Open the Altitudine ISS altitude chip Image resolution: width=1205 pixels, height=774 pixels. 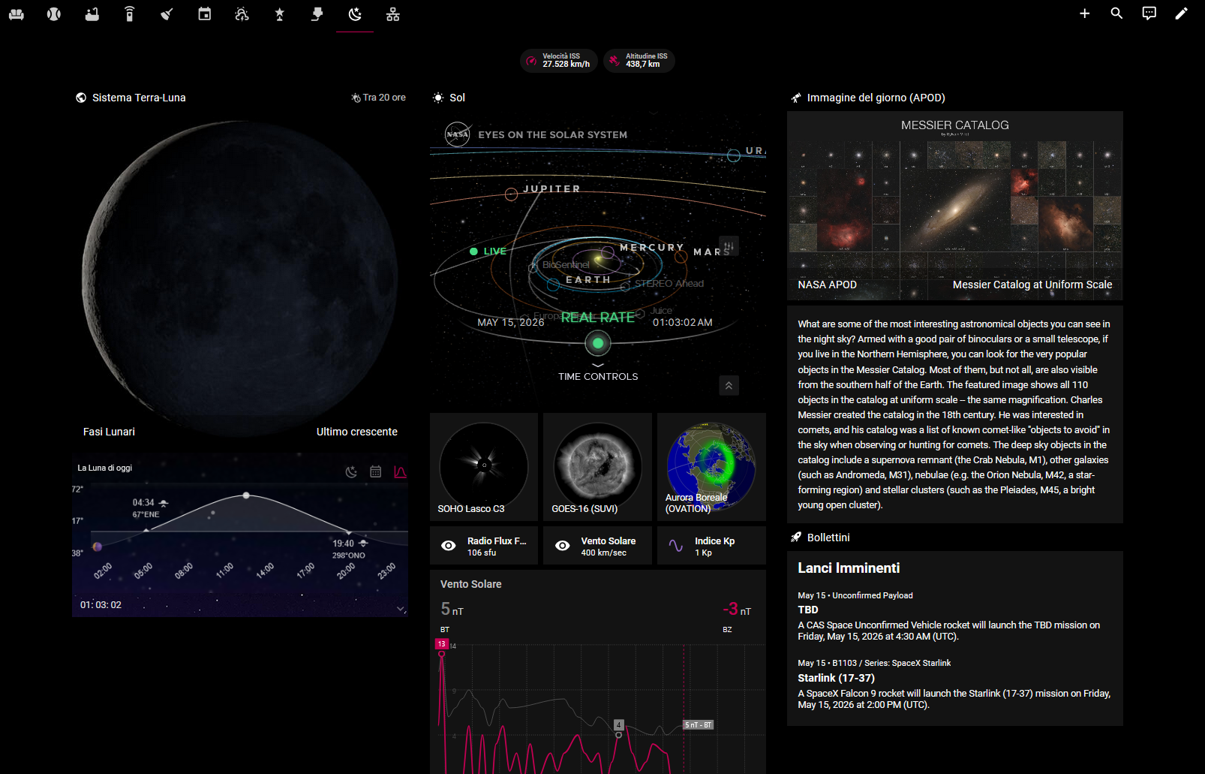pyautogui.click(x=640, y=61)
